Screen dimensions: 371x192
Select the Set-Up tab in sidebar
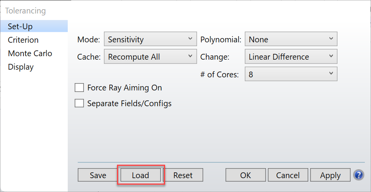(34, 26)
